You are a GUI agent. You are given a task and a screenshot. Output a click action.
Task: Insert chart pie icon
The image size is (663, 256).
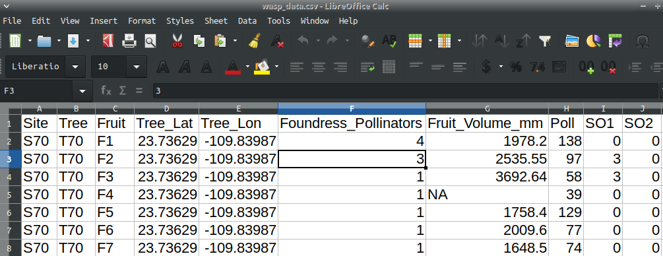[593, 41]
